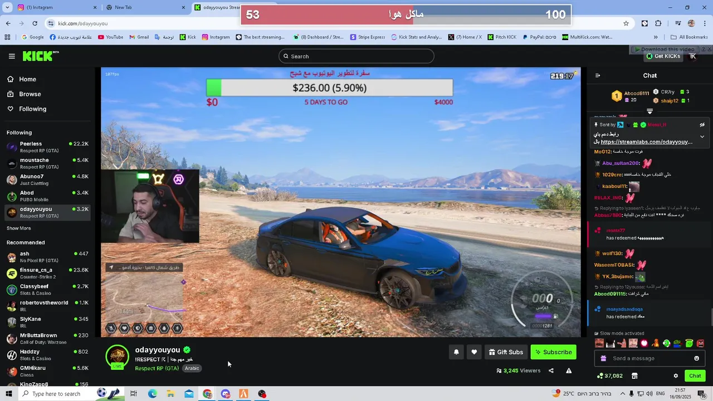713x401 pixels.
Task: Expand the gift leaderboard pull-down handle
Action: 649,111
